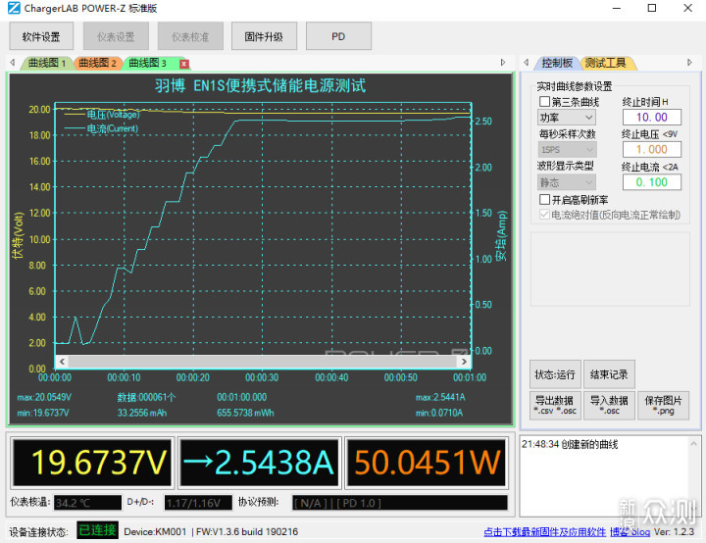Click the 电压(Voltage) legend entry
This screenshot has width=706, height=543.
click(x=103, y=115)
